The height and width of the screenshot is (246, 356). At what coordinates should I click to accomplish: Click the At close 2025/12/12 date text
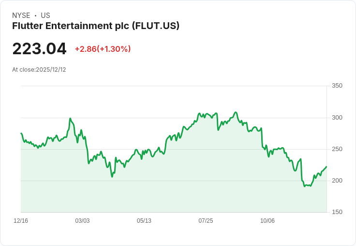[x=39, y=70]
